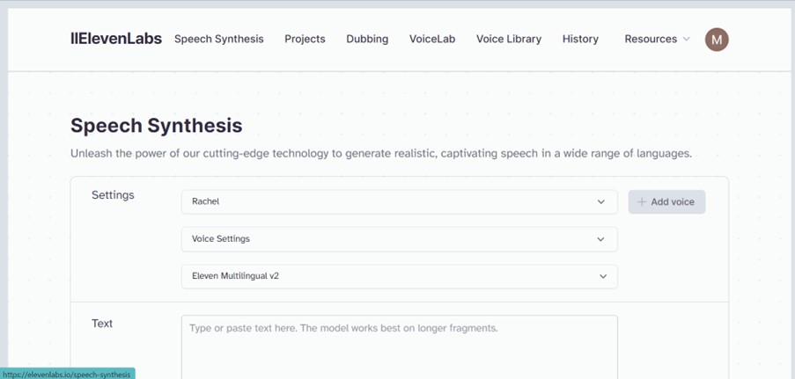Expand the Resources menu
This screenshot has height=379, width=795.
[x=657, y=39]
